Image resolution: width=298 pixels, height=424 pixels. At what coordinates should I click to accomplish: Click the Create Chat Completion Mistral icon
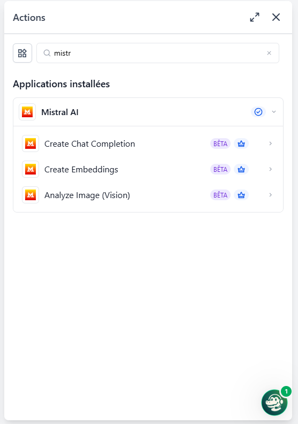(x=30, y=143)
